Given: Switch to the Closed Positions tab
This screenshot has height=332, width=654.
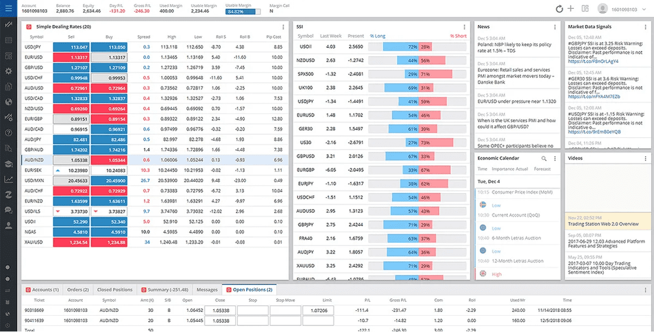Looking at the screenshot, I should tap(114, 290).
